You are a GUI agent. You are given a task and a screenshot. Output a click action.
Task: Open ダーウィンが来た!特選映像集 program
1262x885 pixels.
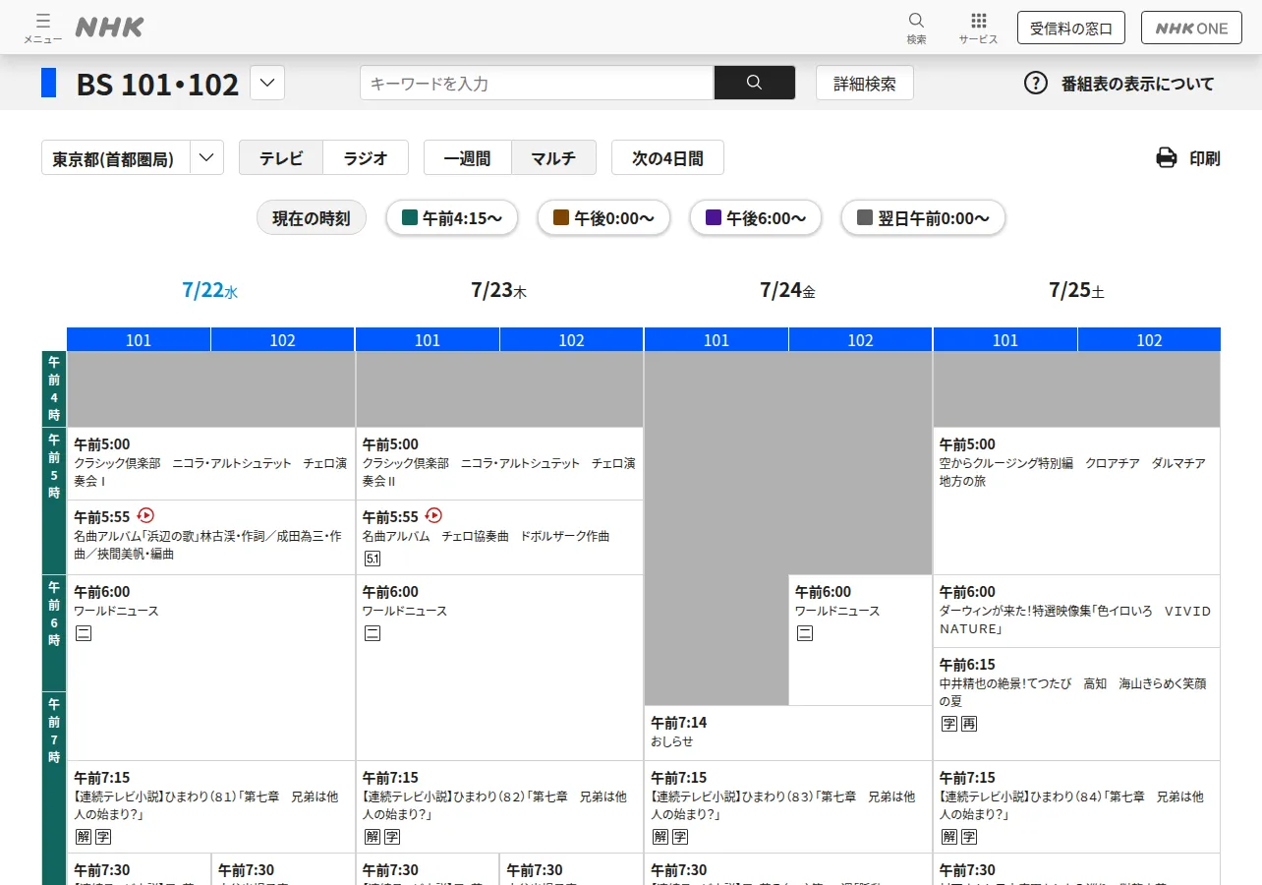pos(1076,611)
